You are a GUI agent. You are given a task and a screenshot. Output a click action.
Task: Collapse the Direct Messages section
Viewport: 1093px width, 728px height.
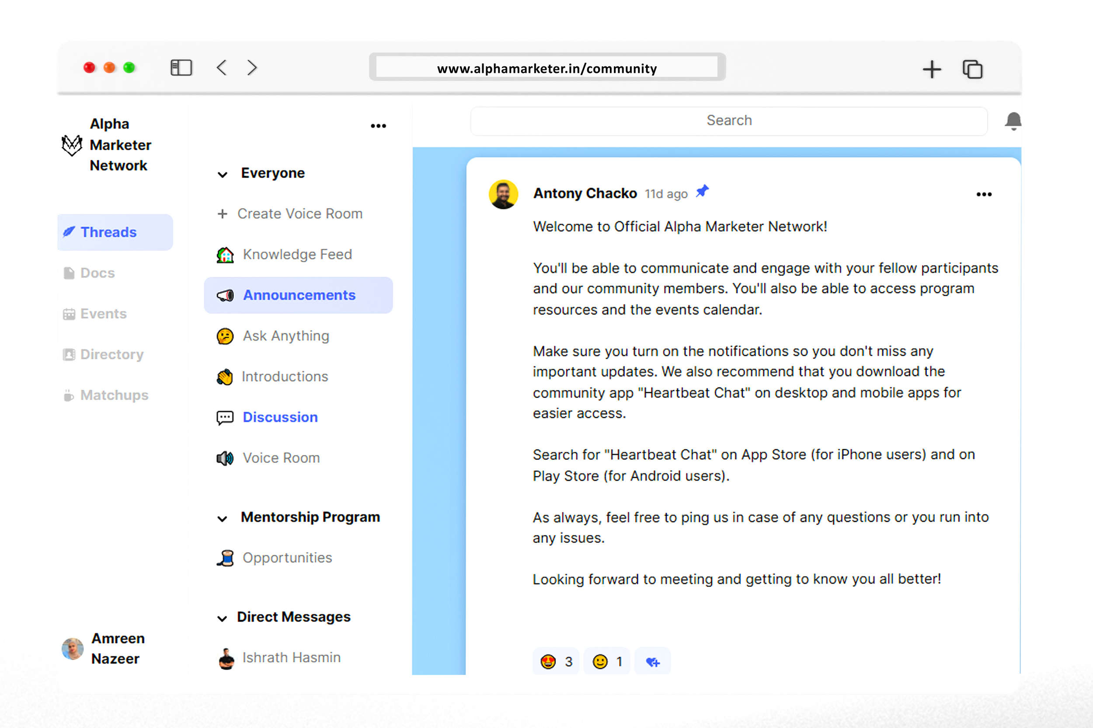[223, 618]
